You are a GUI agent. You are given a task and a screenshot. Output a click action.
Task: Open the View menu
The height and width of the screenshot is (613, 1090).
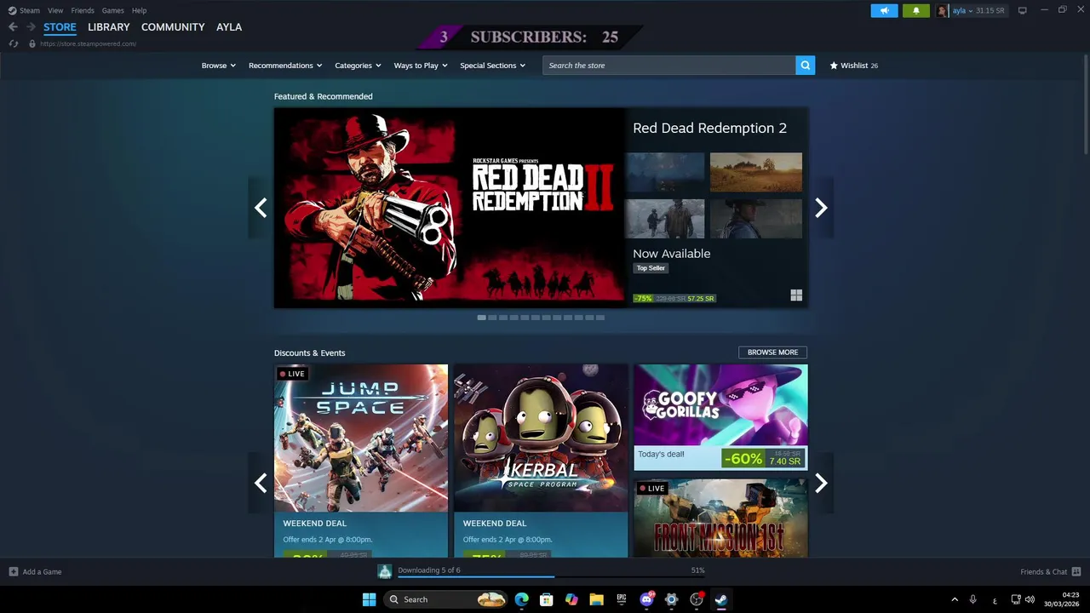pyautogui.click(x=55, y=10)
